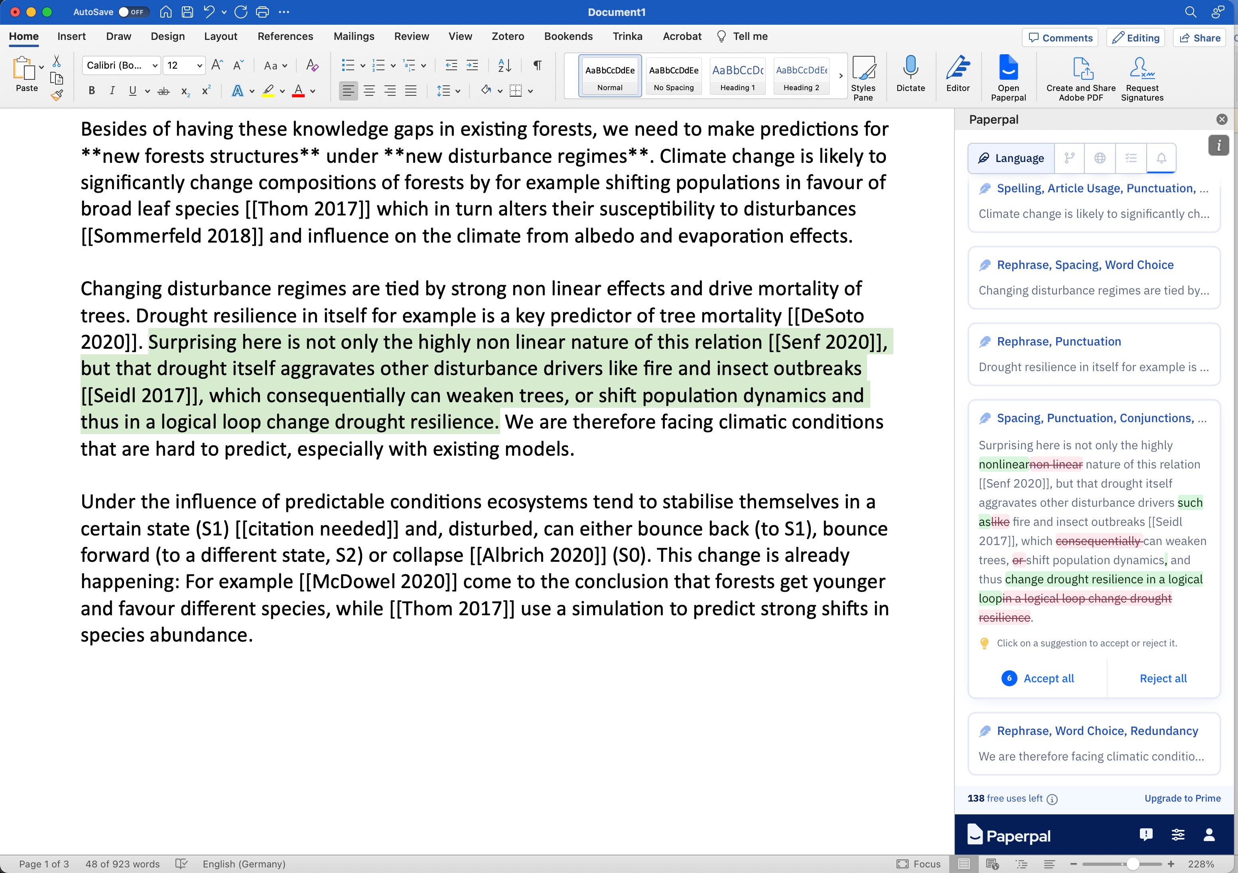Align text to the left

coord(348,91)
